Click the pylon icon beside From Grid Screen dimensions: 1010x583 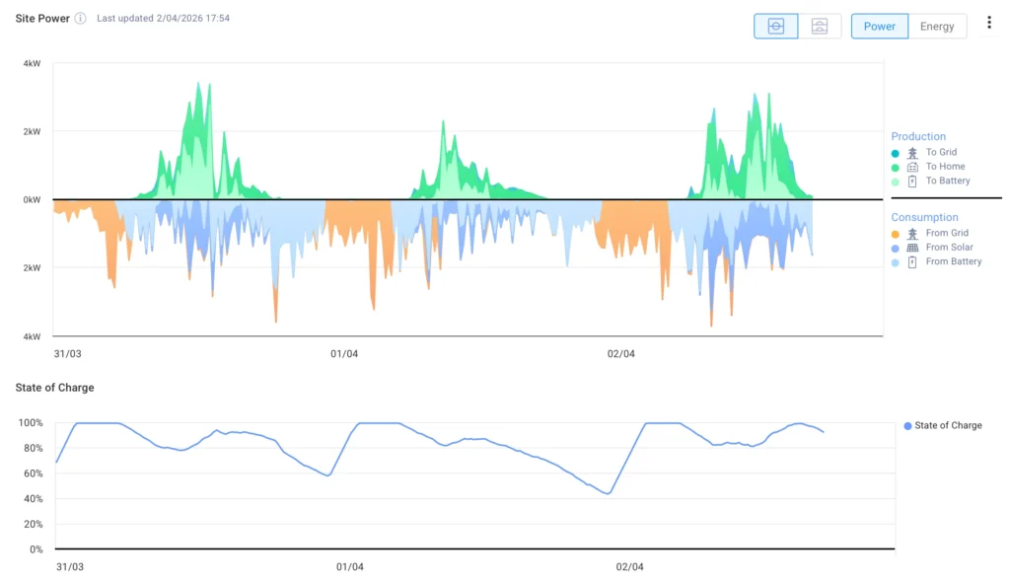pyautogui.click(x=912, y=234)
